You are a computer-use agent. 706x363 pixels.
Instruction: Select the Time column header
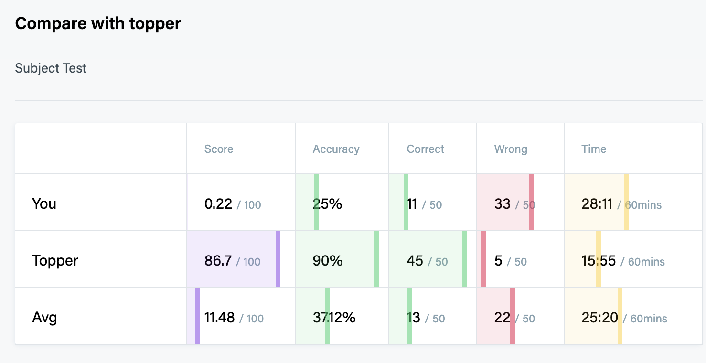[x=594, y=149]
